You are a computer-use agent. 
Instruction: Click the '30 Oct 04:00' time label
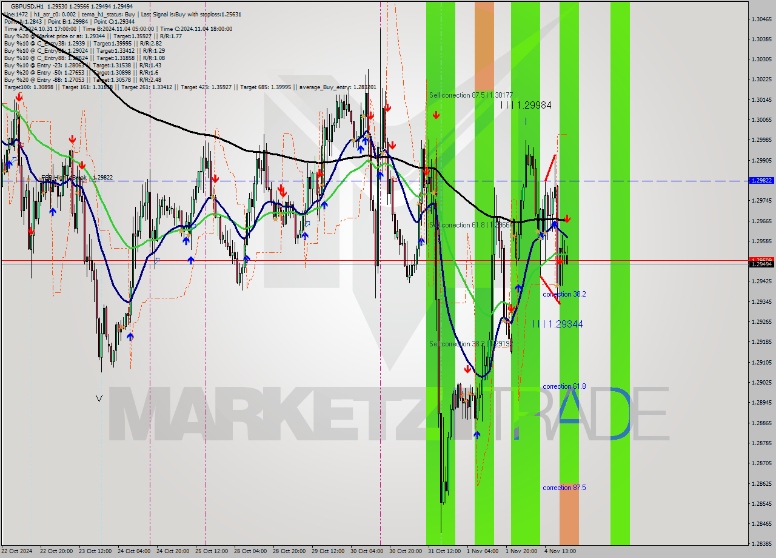(367, 551)
